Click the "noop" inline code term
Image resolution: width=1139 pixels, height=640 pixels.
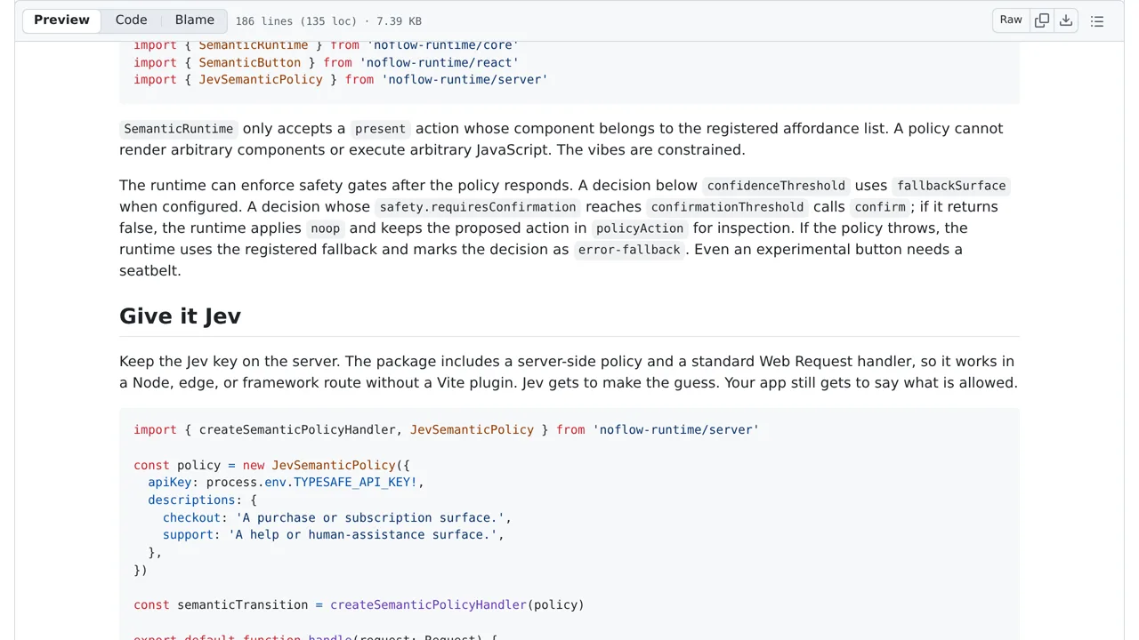(325, 228)
